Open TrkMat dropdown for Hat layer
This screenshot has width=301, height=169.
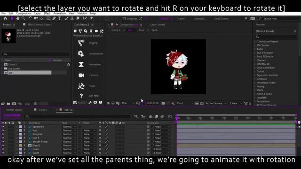(x=89, y=131)
